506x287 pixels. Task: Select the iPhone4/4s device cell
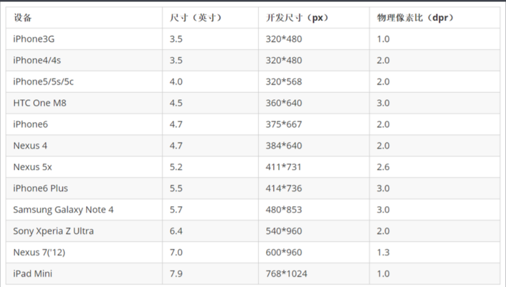(84, 60)
